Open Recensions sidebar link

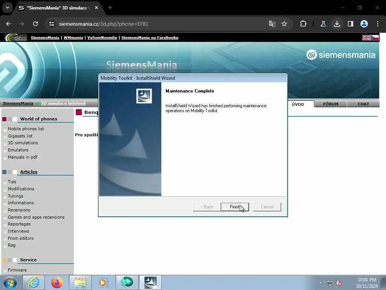tap(19, 210)
